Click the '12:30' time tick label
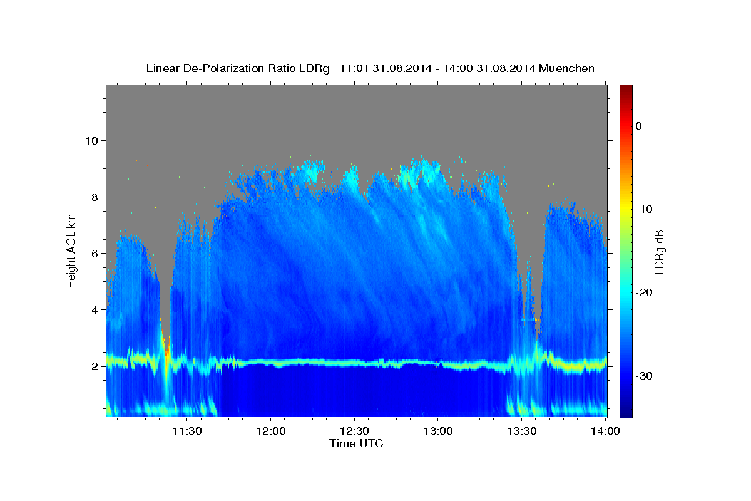 click(354, 431)
